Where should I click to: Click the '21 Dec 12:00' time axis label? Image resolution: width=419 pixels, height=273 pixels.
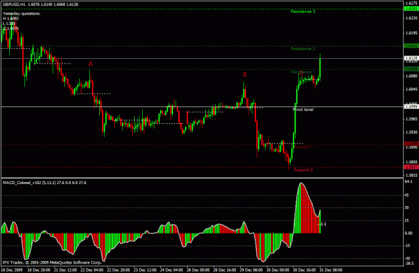coord(66,270)
